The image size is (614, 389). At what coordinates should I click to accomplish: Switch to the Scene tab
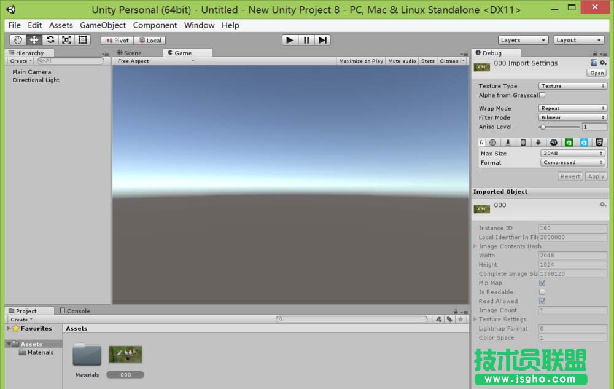click(131, 53)
